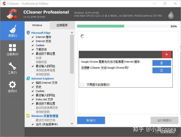181x137 pixels.
Task: Check 不再显示此信息 checkbox in dialog
Action: coord(82,85)
